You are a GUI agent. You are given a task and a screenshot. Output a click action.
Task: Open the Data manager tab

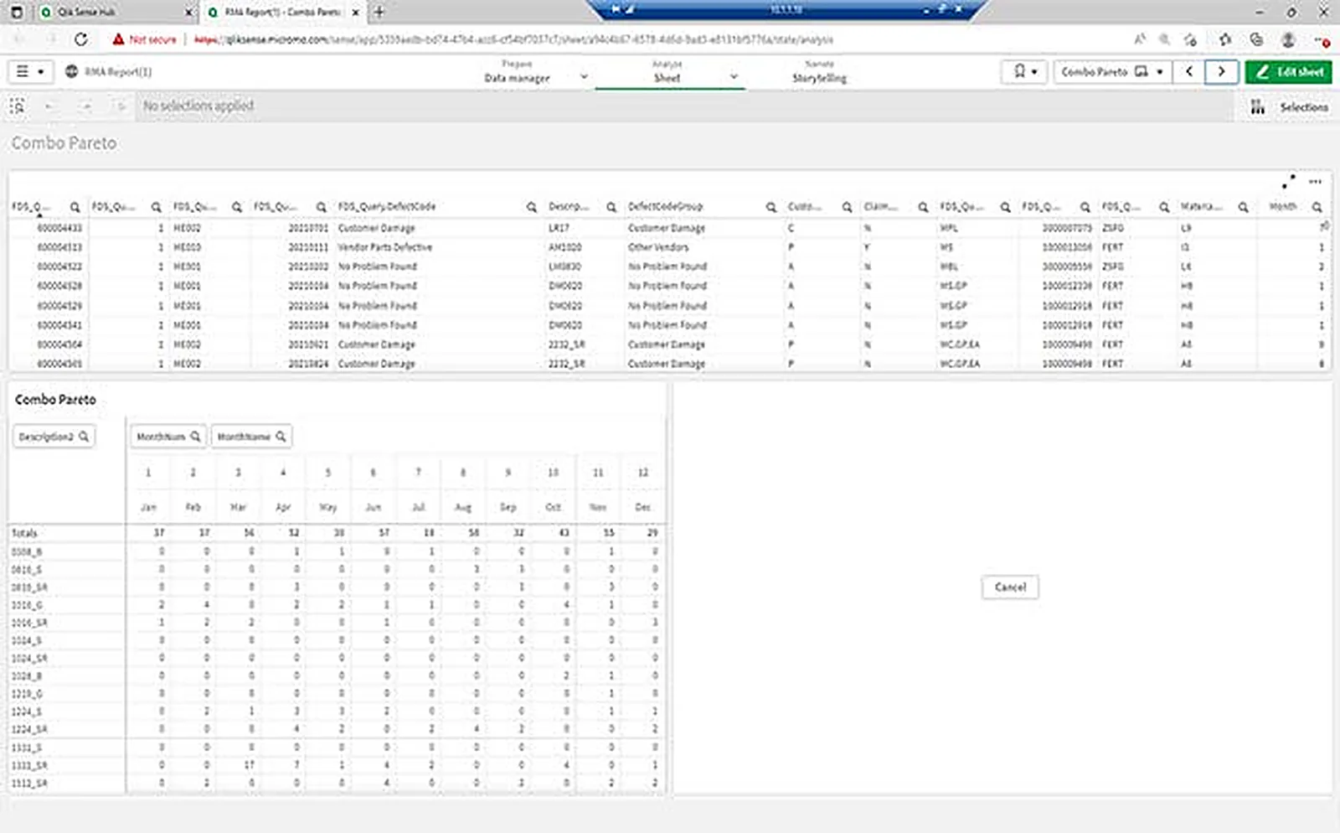pyautogui.click(x=517, y=72)
